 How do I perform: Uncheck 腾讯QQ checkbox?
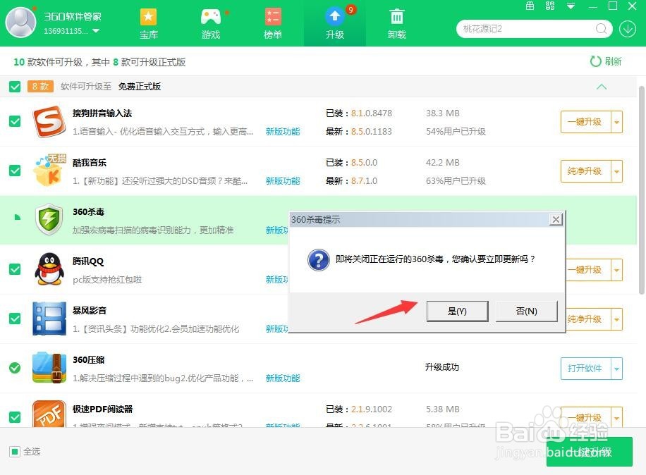coord(15,269)
